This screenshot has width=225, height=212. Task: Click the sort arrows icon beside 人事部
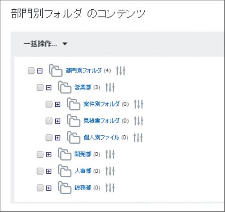coord(110,171)
